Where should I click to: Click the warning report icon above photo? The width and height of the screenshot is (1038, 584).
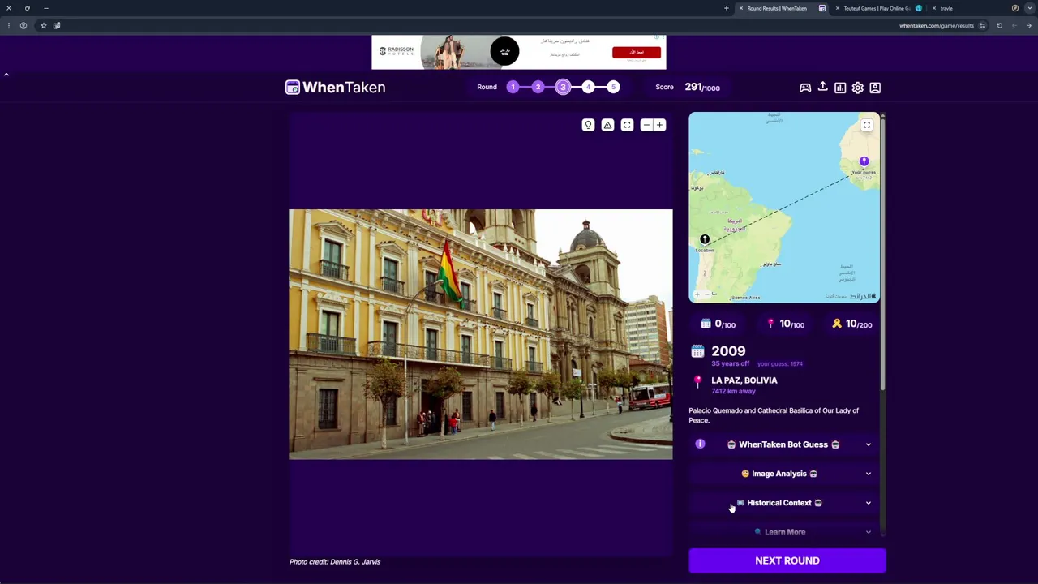click(607, 125)
